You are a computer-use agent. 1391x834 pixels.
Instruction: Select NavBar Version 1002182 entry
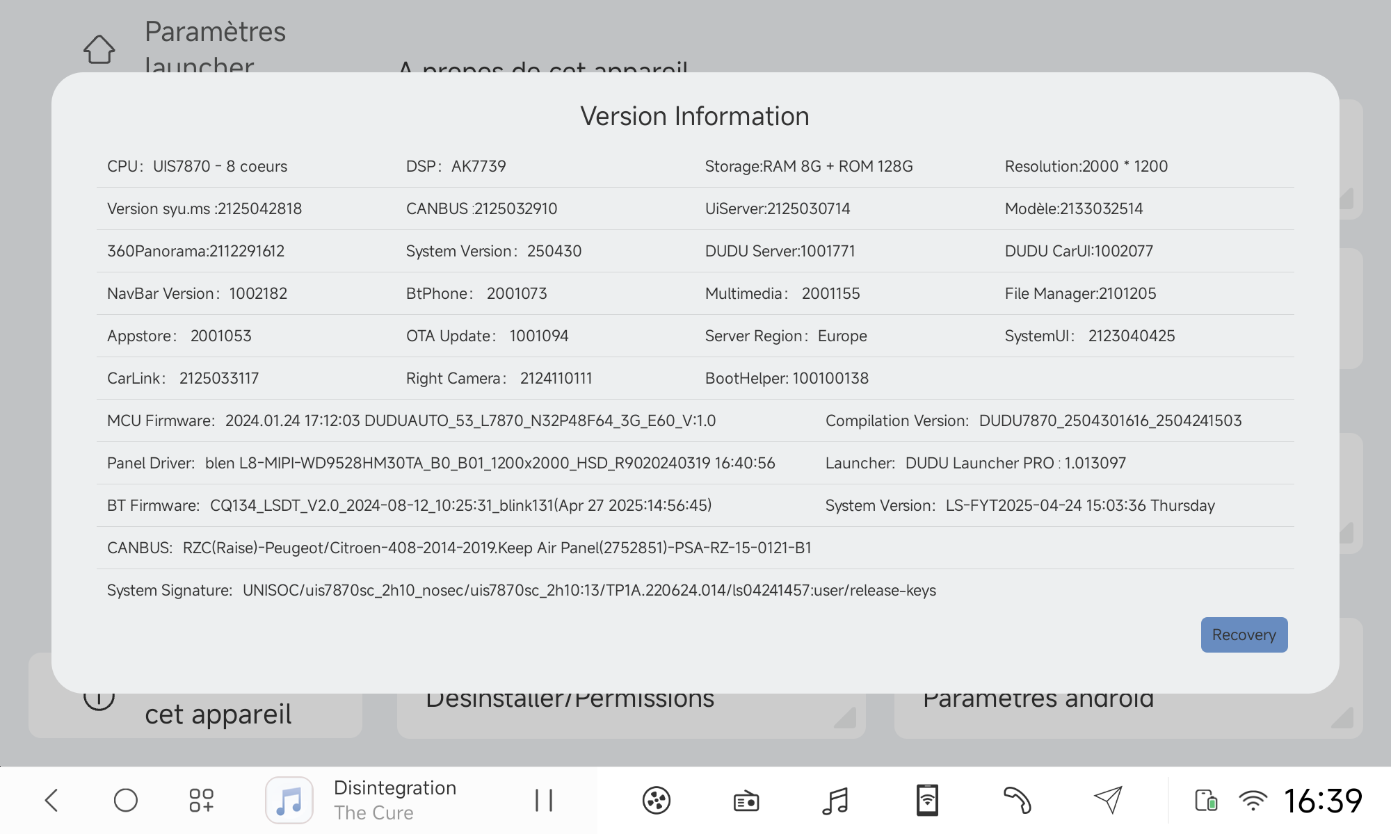tap(197, 293)
